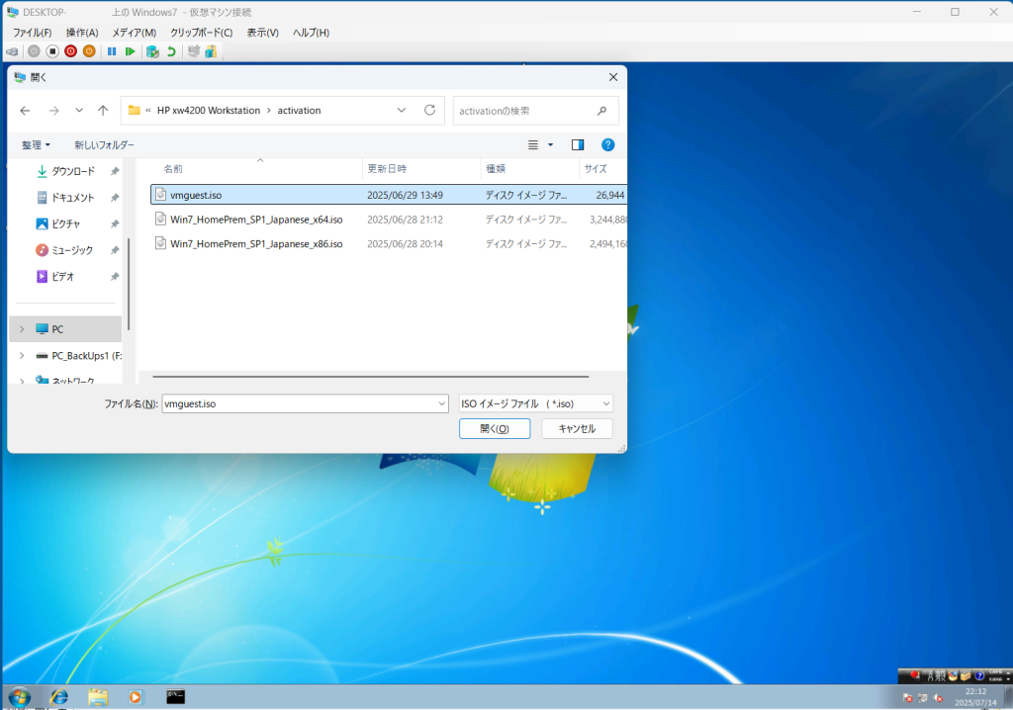This screenshot has width=1013, height=710.
Task: Open the Command Prompt taskbar icon
Action: tap(176, 696)
